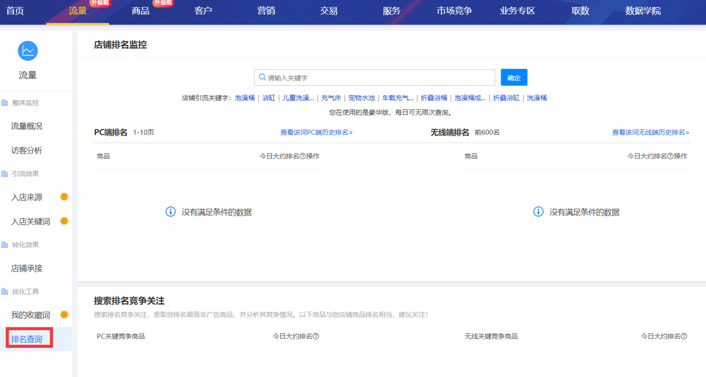This screenshot has width=706, height=377.
Task: Select the 泡澡桶 keyword suggestion
Action: click(x=245, y=98)
